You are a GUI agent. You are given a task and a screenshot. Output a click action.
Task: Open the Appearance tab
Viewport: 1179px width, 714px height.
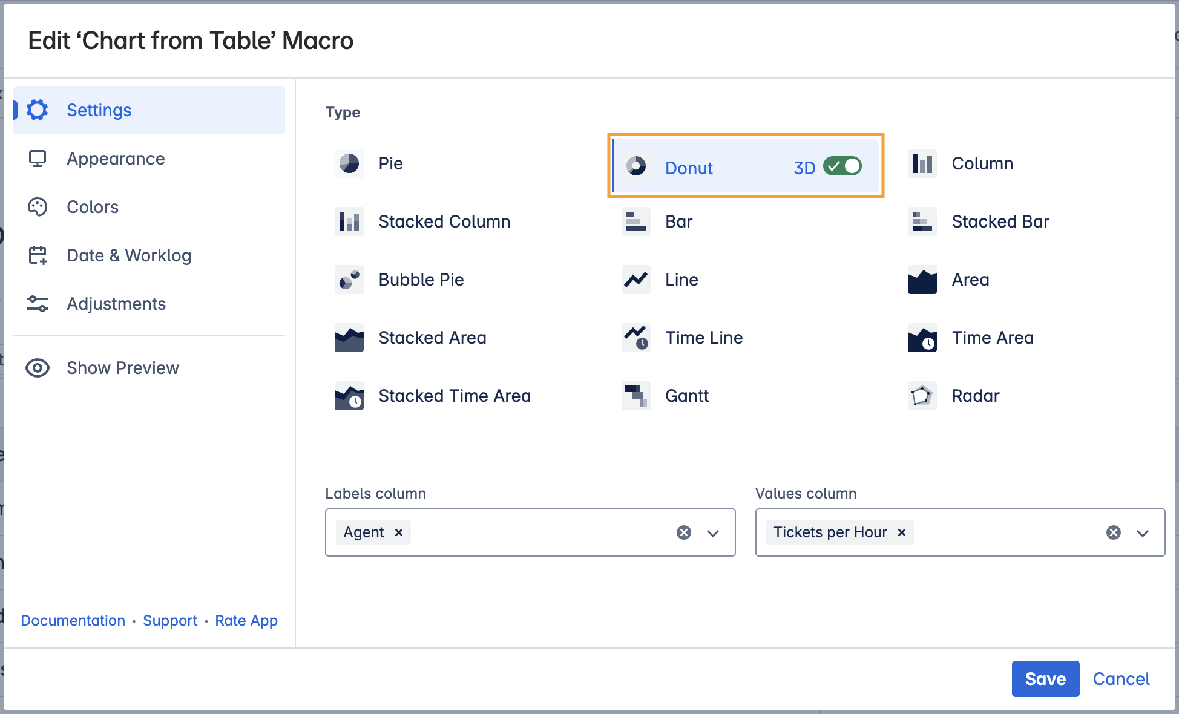pos(116,159)
